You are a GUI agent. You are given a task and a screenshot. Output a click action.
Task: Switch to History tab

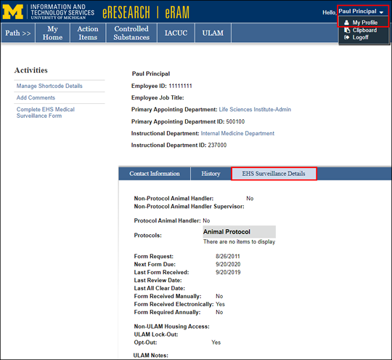[x=211, y=174]
